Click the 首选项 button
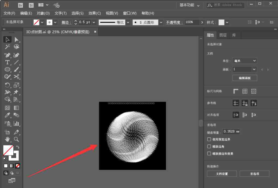The width and height of the screenshot is (278, 188). (x=255, y=174)
